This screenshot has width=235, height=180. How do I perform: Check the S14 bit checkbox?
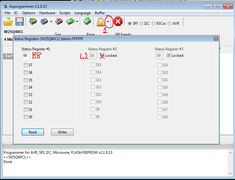[93, 72]
